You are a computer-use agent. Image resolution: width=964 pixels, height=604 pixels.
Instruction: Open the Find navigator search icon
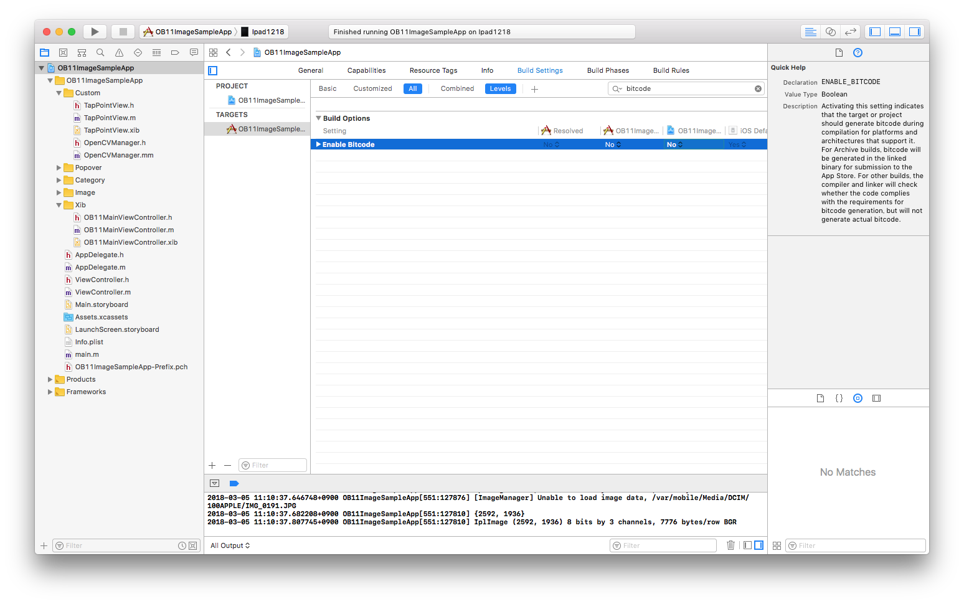point(100,53)
